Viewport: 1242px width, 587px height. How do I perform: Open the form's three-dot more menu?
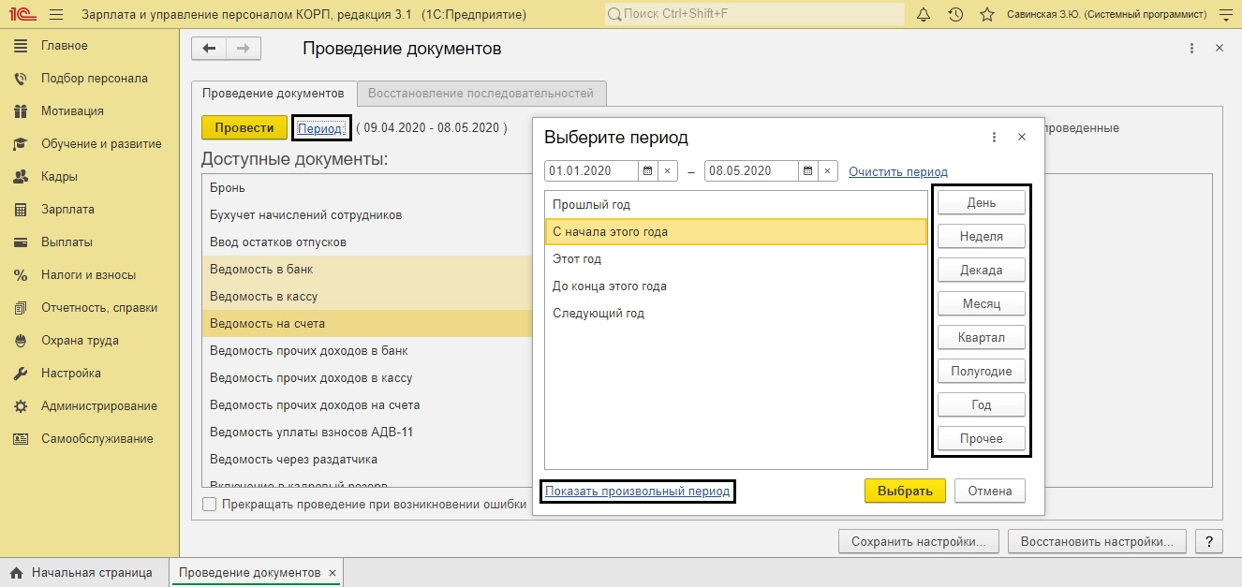pos(1191,49)
